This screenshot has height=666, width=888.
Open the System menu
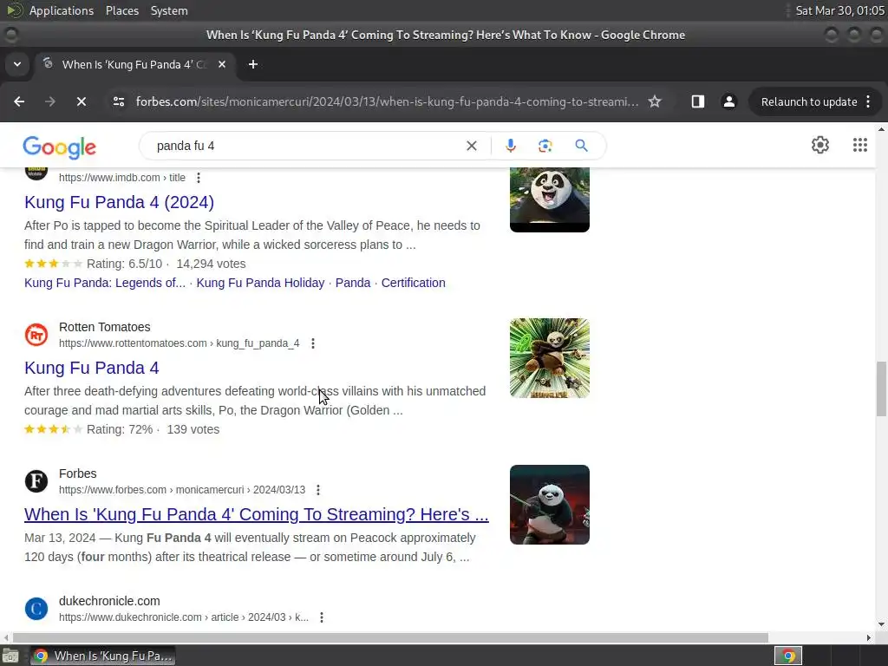(169, 10)
